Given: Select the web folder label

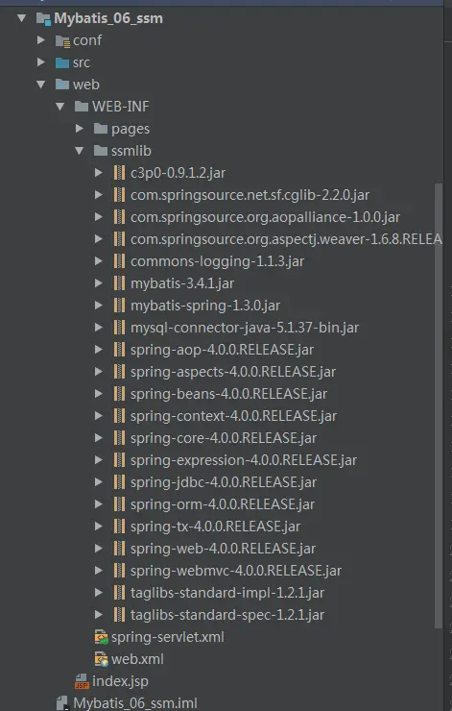Looking at the screenshot, I should (x=86, y=85).
